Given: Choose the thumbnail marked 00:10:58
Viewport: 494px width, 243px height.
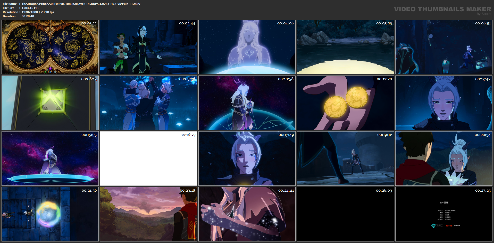Looking at the screenshot, I should (x=247, y=103).
